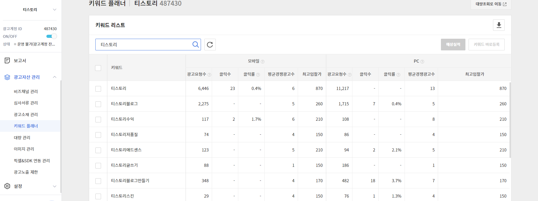Screen dimensions: 538x201
Task: Click the PC help question icon
Action: point(422,61)
